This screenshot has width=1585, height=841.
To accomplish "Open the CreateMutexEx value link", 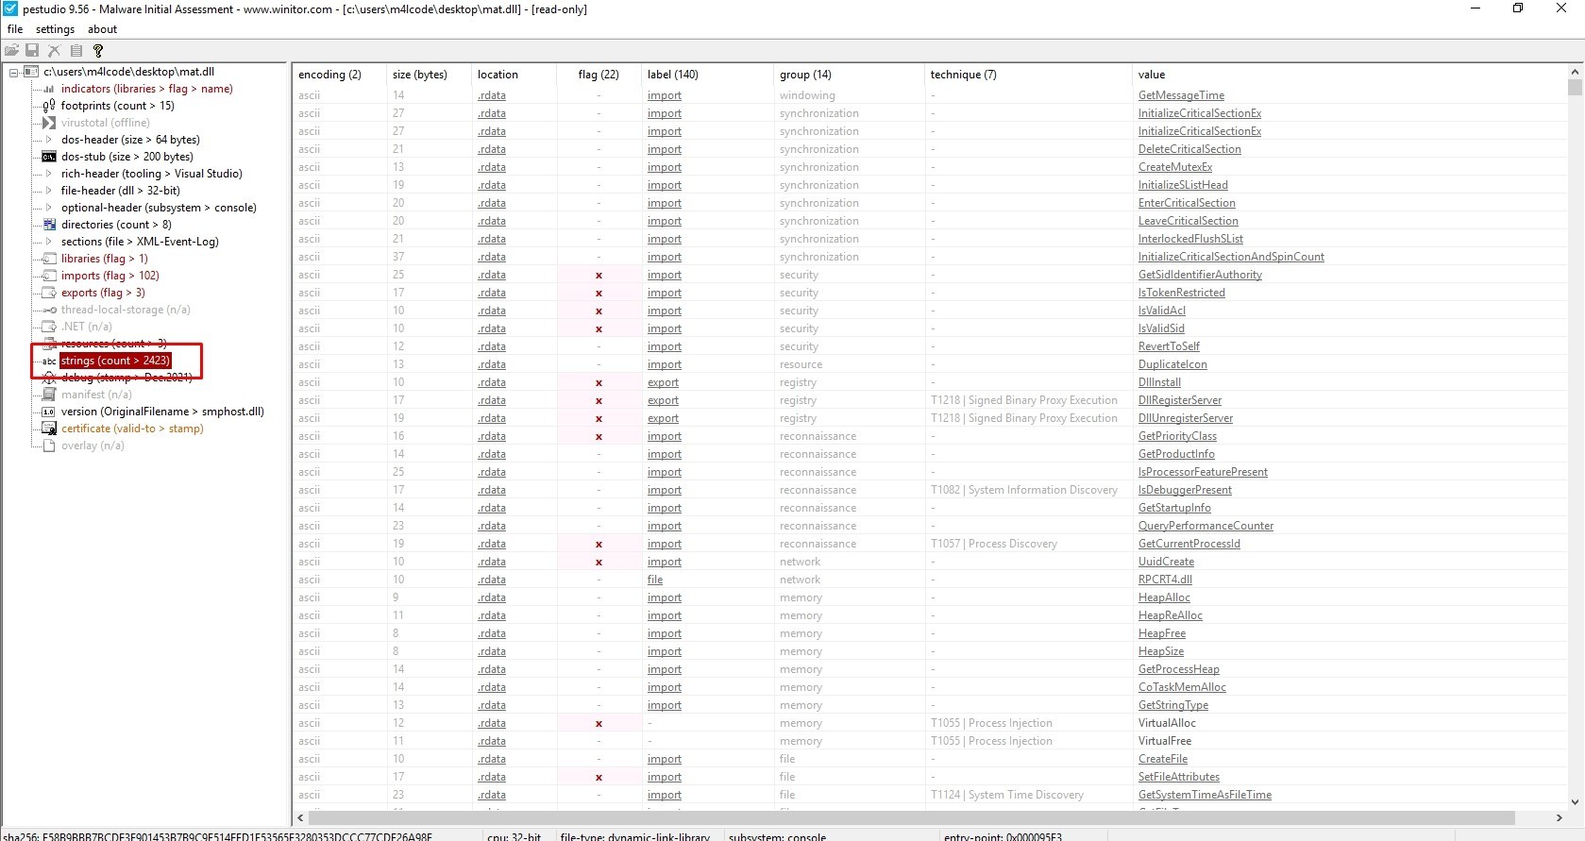I will [x=1175, y=167].
